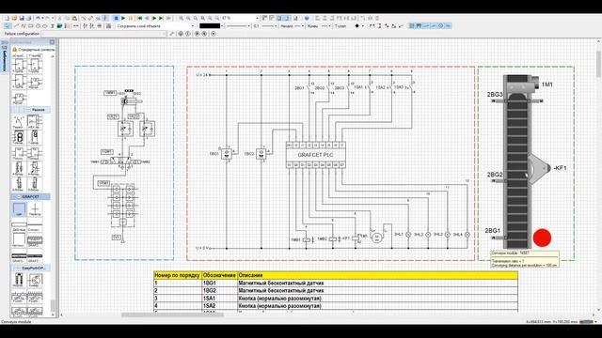This screenshot has width=602, height=338.
Task: Click the 'Обозначение' table header
Action: [219, 275]
